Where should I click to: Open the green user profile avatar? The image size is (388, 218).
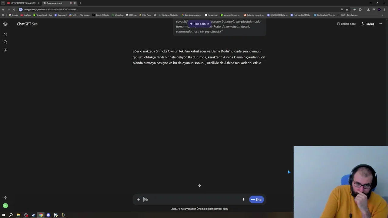(x=5, y=206)
